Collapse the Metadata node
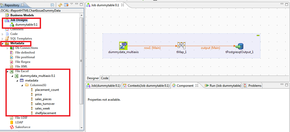Image resolution: width=290 pixels, height=132 pixels. click(x=2, y=43)
